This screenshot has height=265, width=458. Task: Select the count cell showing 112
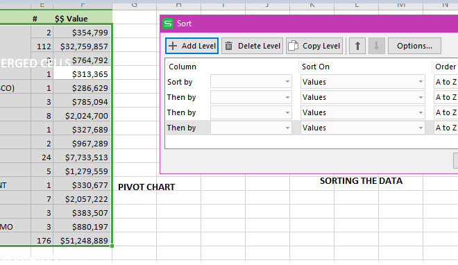coord(42,46)
